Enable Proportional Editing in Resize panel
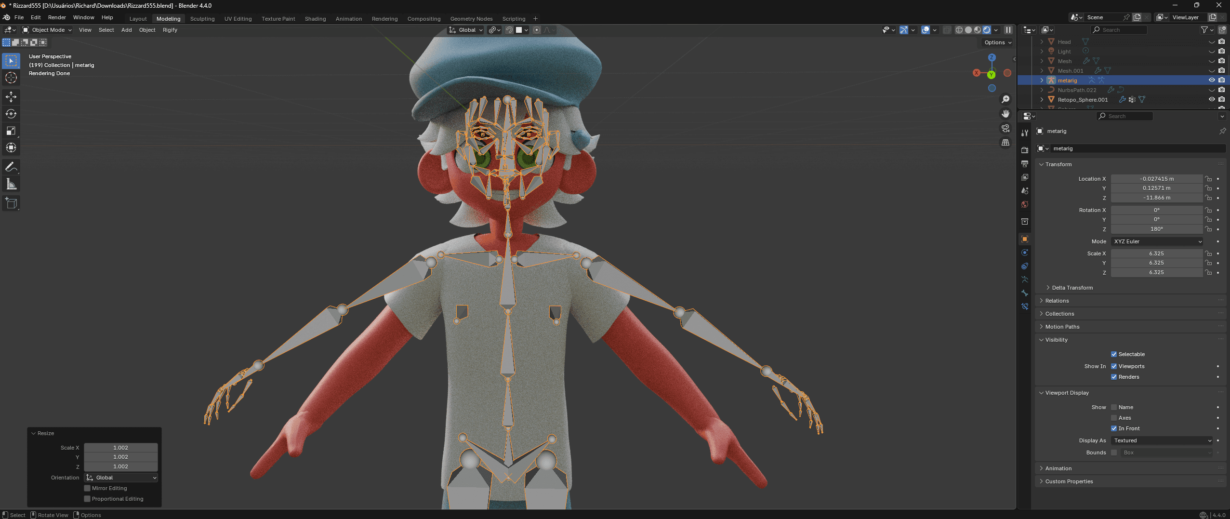 [x=87, y=499]
